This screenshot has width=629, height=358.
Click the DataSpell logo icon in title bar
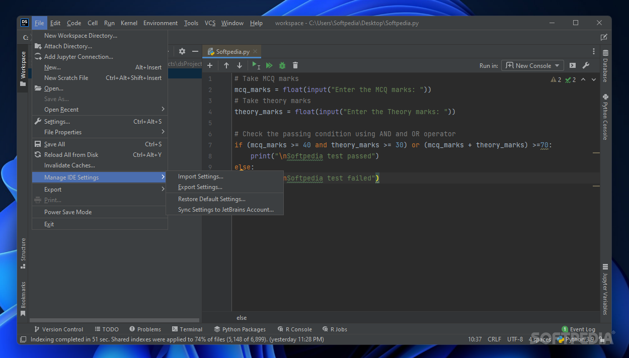(25, 23)
